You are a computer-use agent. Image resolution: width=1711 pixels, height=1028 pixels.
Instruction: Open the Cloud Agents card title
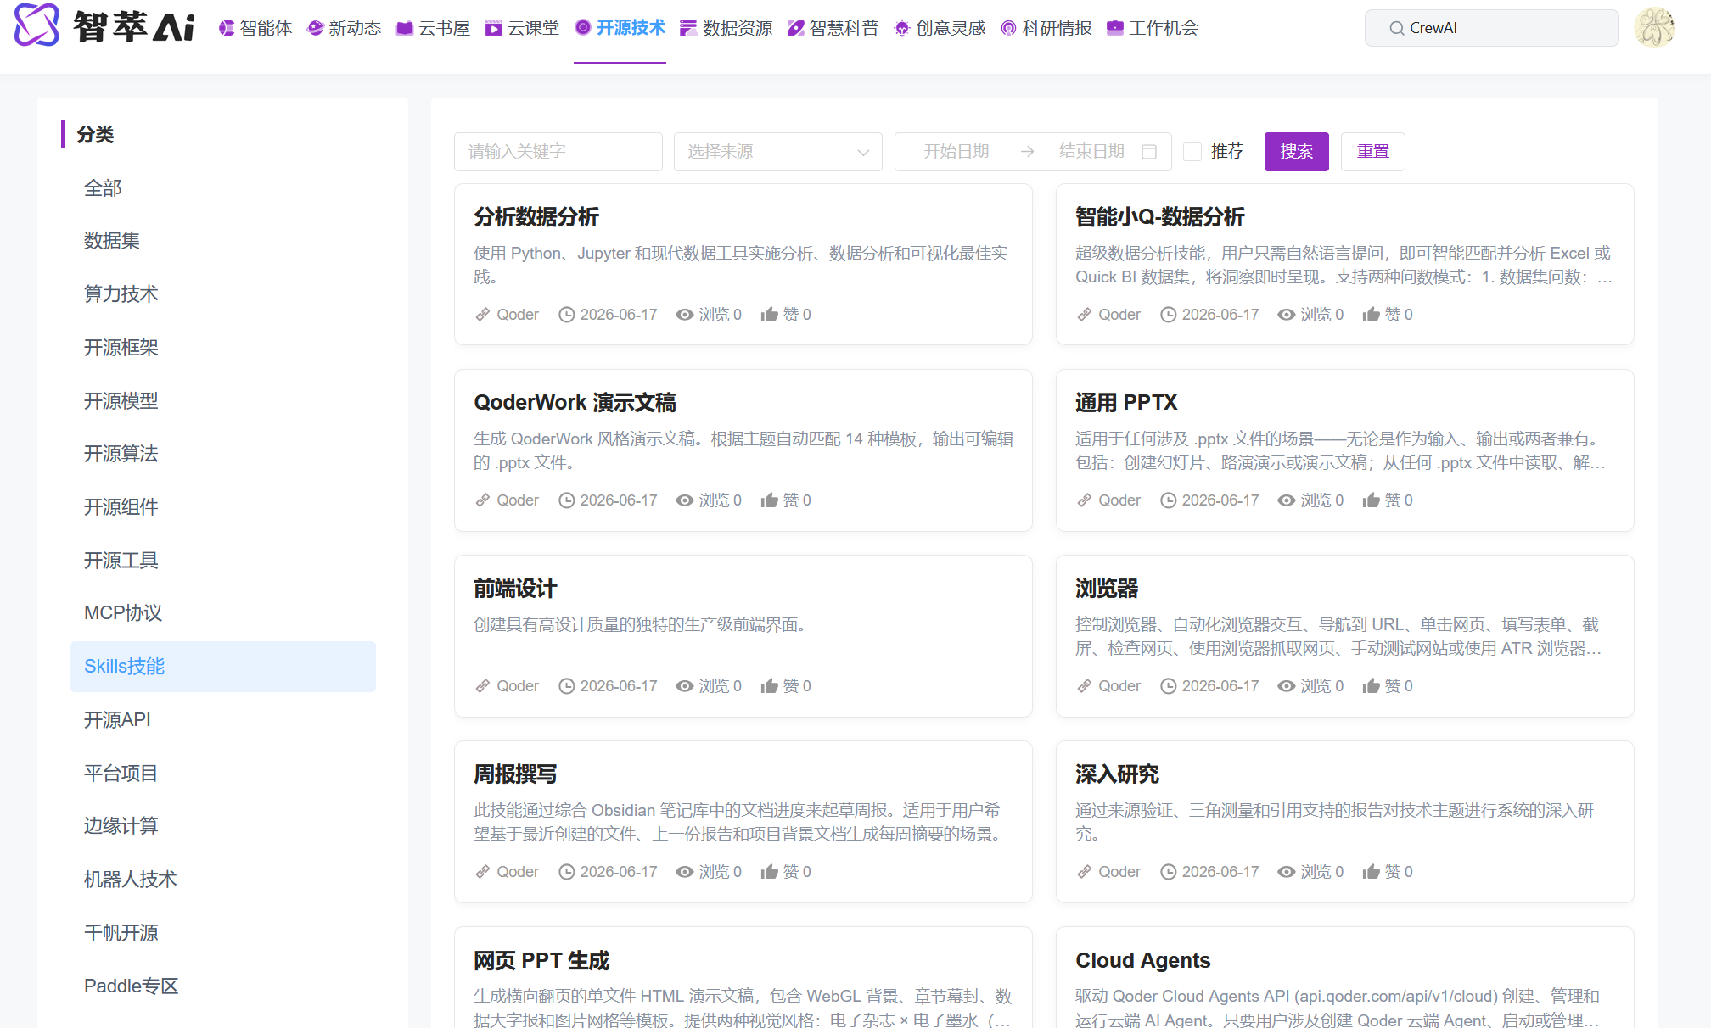pos(1142,961)
